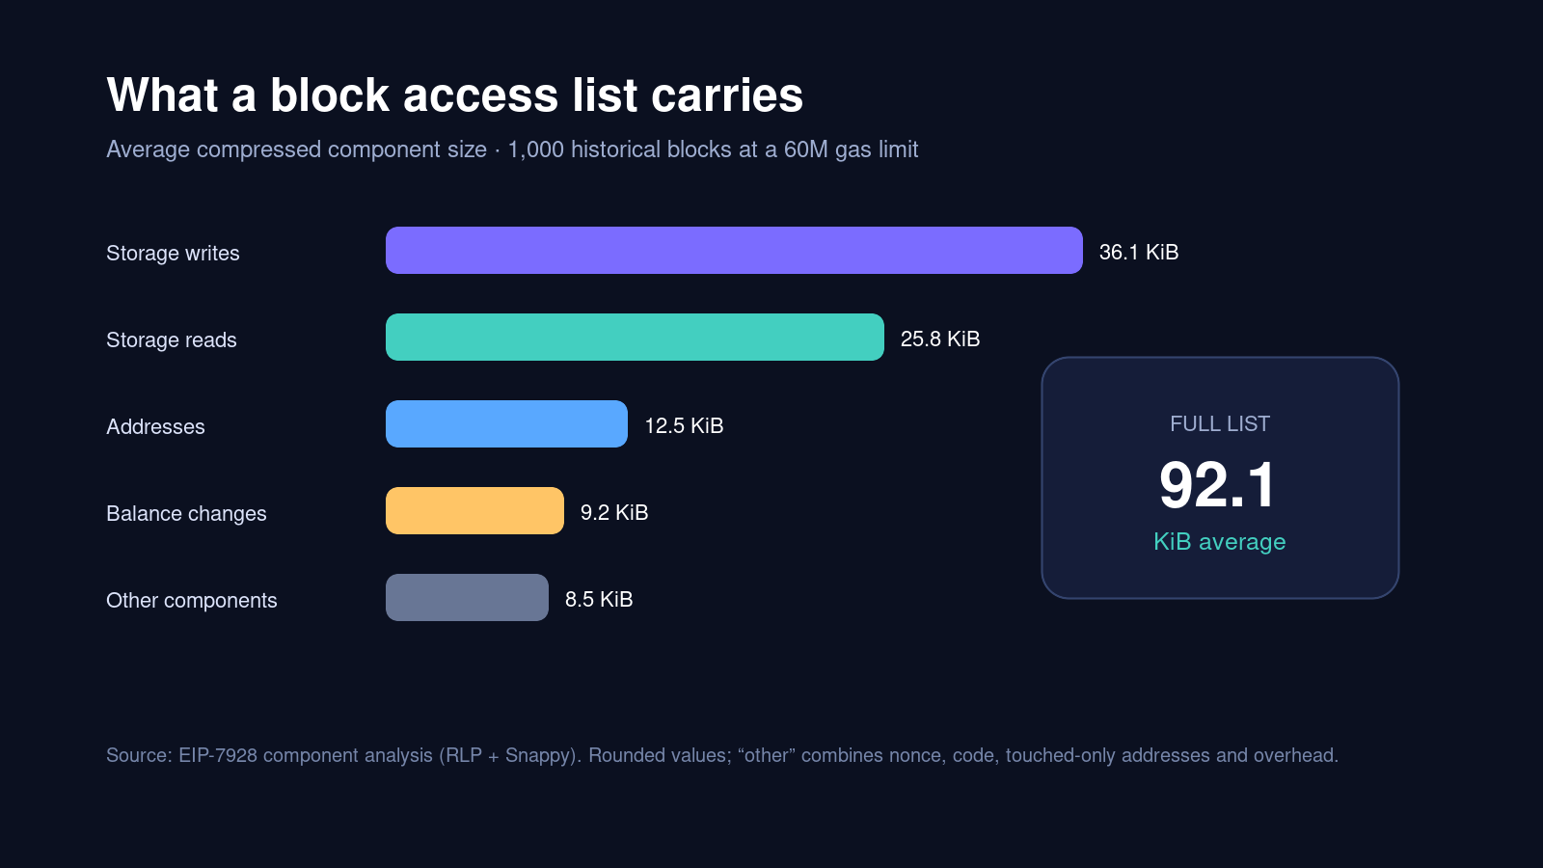Click the orange Balance changes bar

474,511
